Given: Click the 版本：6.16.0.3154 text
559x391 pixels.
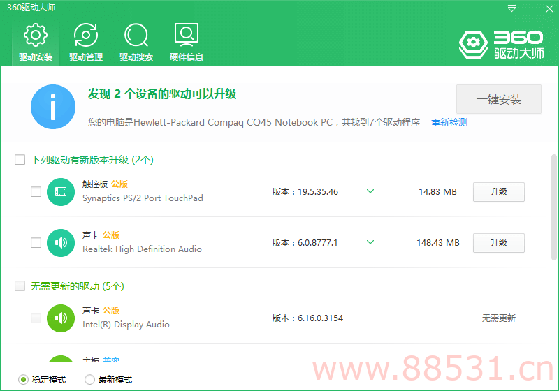Looking at the screenshot, I should point(307,318).
